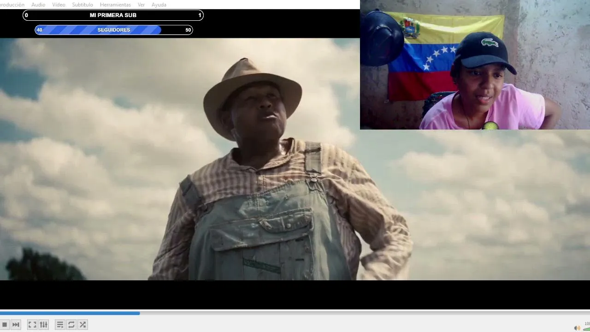
Task: Open extended settings and effects
Action: pos(44,325)
